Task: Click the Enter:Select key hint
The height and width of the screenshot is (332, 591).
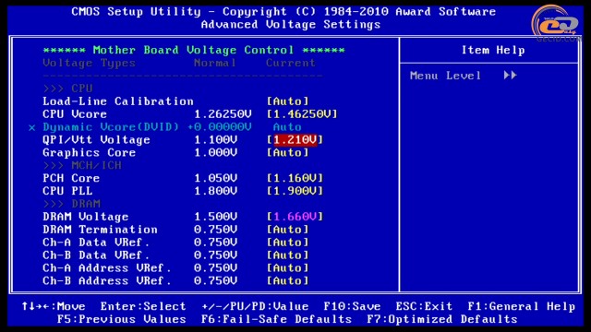Action: coord(143,306)
